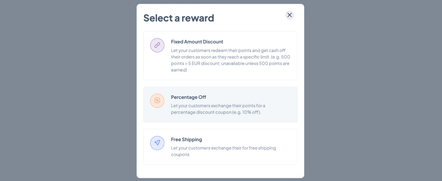Click the X icon beside the heading

(290, 15)
